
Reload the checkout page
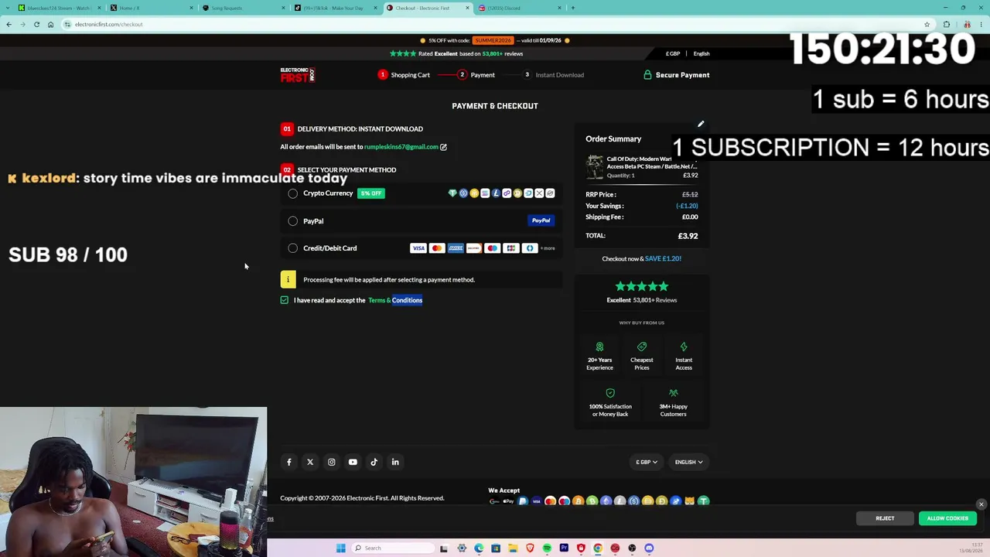tap(36, 24)
